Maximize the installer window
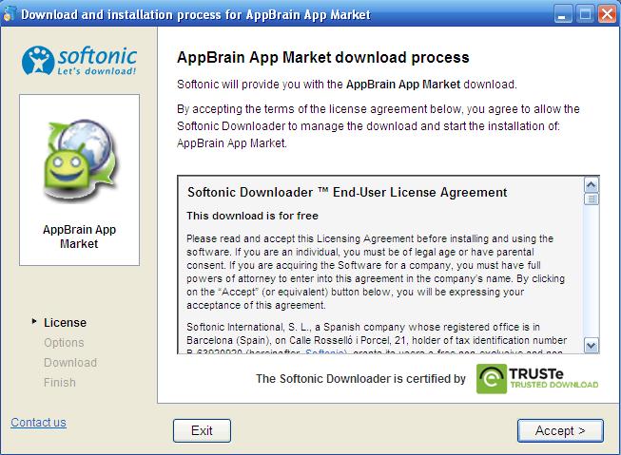 585,14
